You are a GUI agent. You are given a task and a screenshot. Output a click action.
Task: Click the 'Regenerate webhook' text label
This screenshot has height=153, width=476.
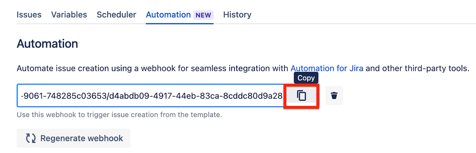click(82, 138)
